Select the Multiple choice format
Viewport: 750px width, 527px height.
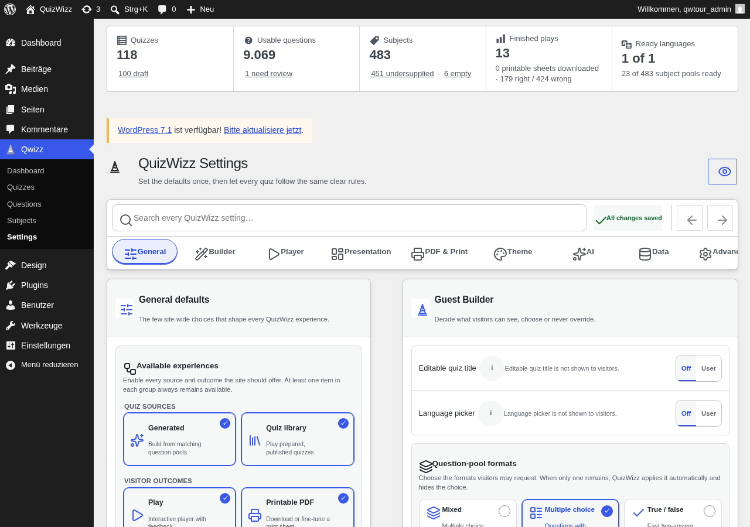(x=570, y=514)
